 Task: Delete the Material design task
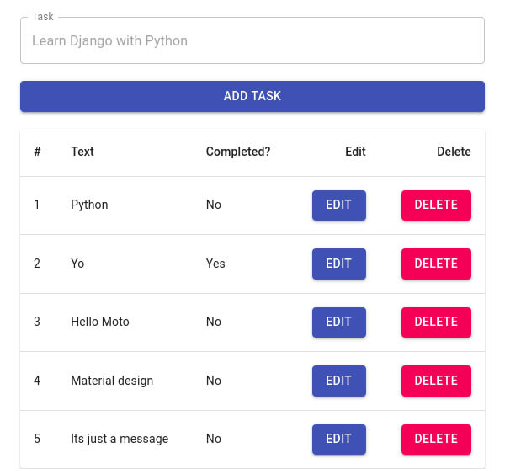436,381
